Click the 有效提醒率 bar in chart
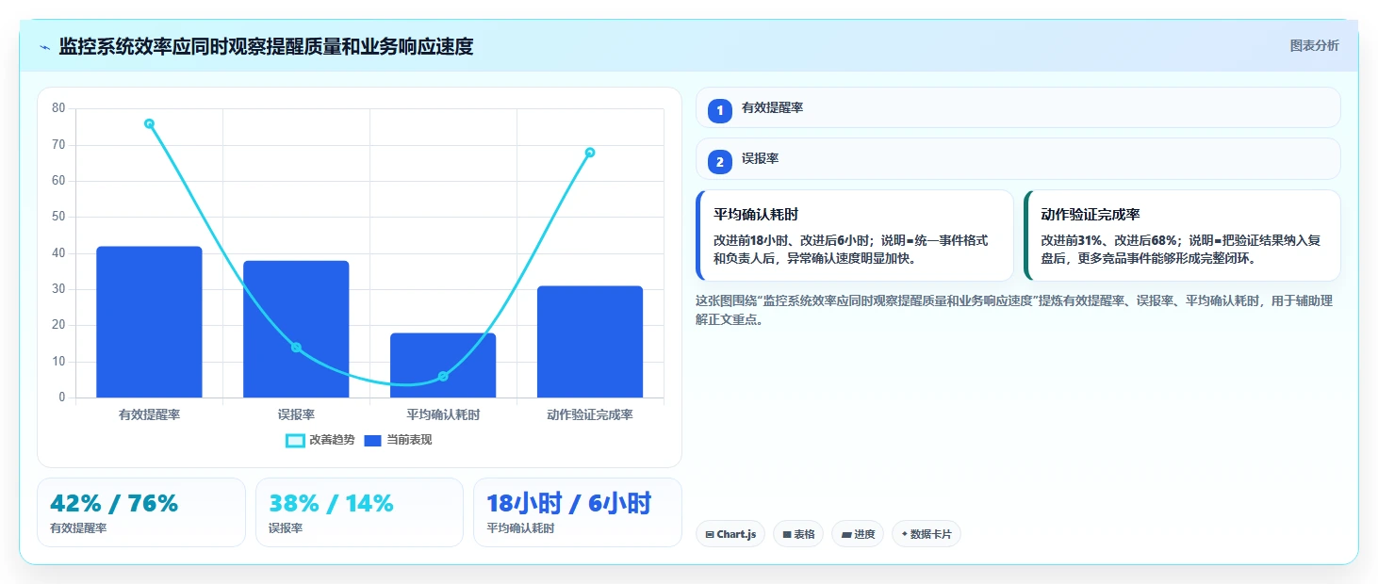This screenshot has height=584, width=1378. 149,322
